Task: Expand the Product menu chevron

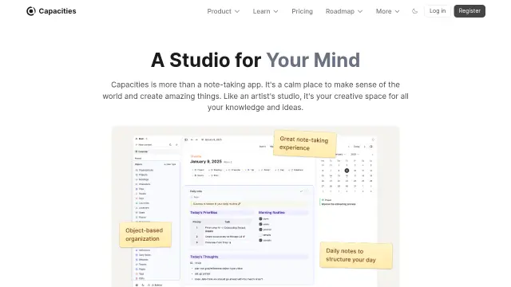Action: click(x=237, y=11)
